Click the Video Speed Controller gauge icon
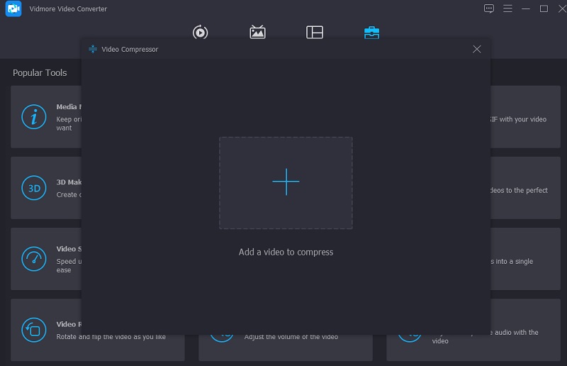567x366 pixels. pos(33,259)
